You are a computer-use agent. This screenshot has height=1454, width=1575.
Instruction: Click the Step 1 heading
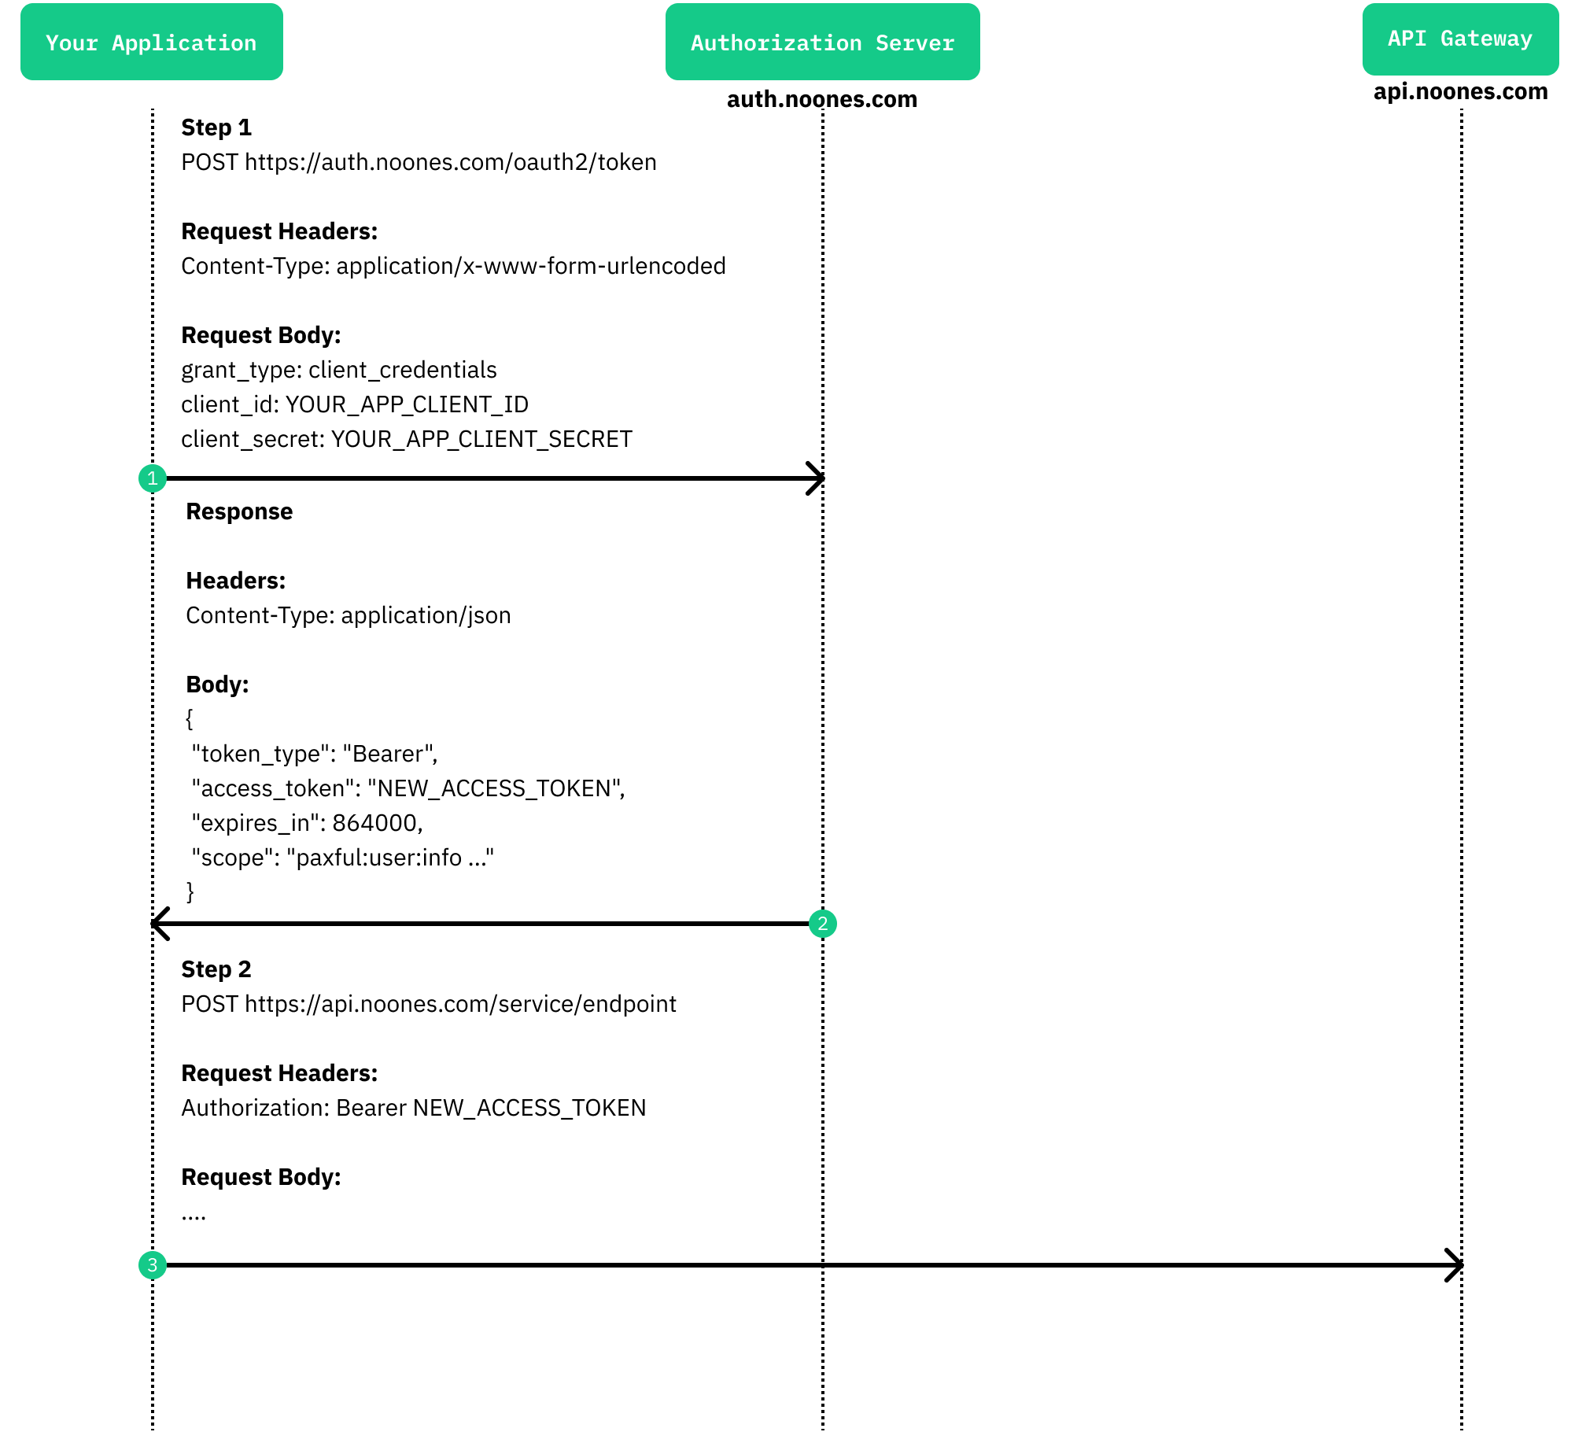(x=216, y=127)
